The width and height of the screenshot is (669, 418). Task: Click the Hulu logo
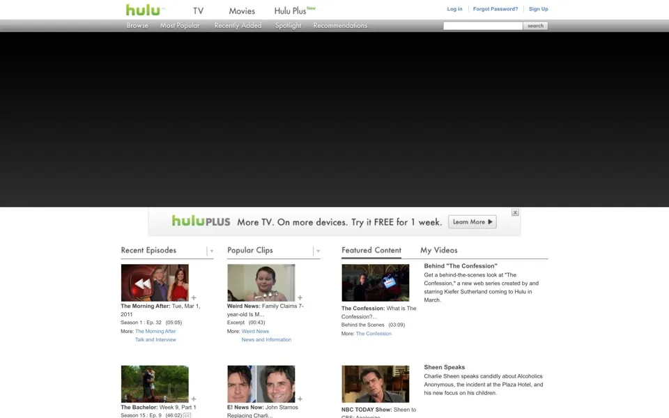point(142,10)
